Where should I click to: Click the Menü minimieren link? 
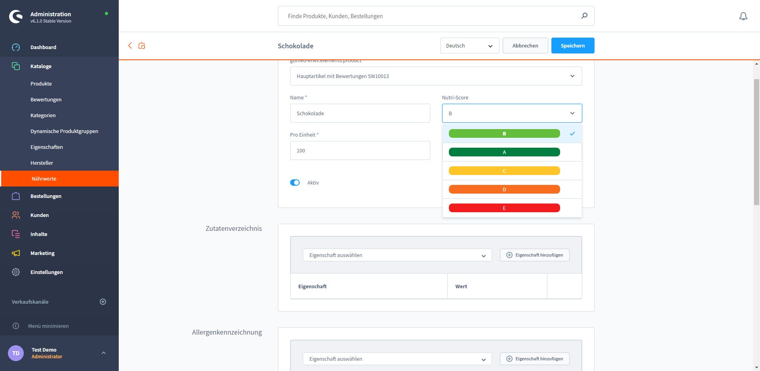(x=48, y=326)
